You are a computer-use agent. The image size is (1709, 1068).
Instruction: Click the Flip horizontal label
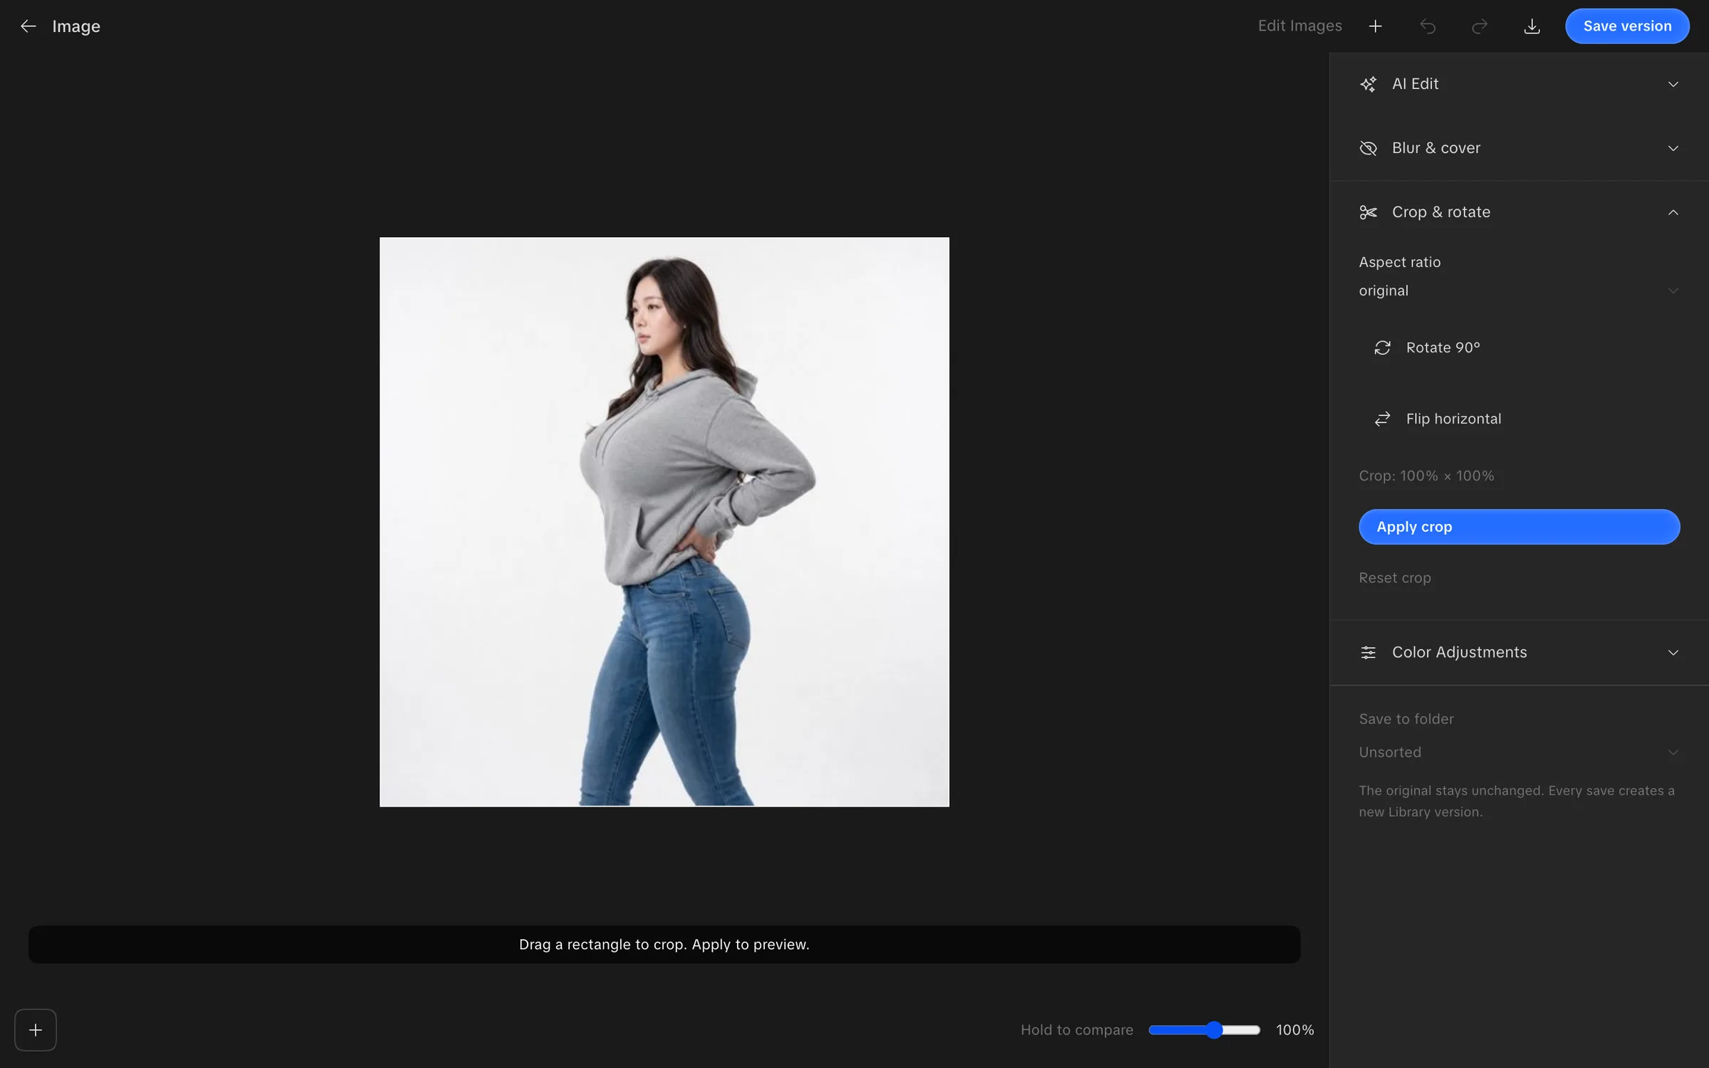(x=1453, y=419)
